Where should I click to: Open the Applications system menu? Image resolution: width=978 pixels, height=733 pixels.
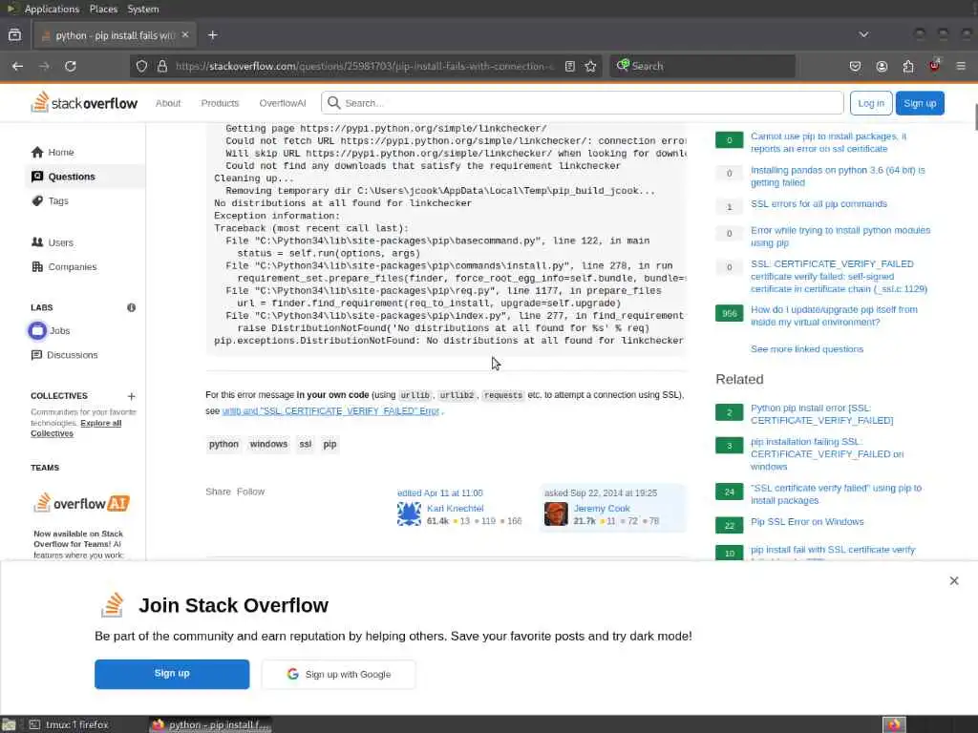(52, 9)
